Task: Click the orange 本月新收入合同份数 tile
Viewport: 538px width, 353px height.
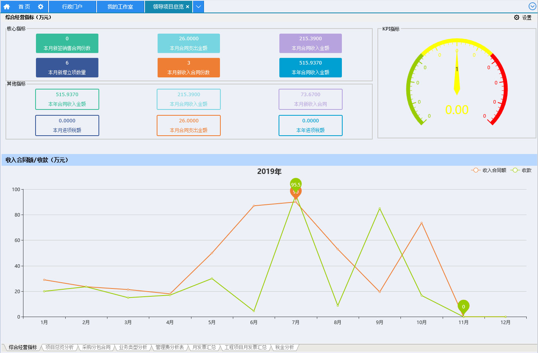Action: (189, 68)
